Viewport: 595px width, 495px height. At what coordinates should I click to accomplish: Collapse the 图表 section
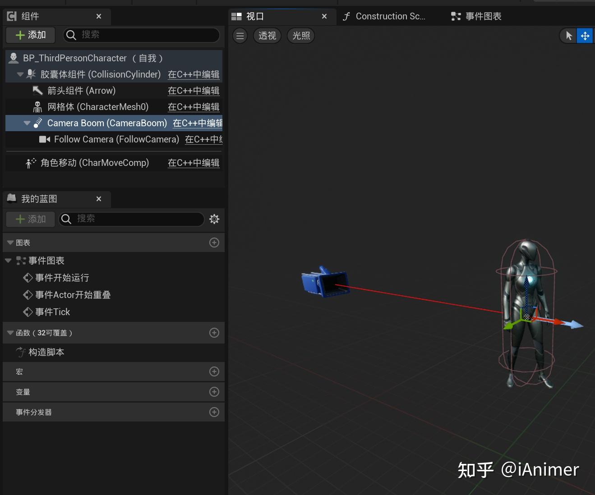10,243
